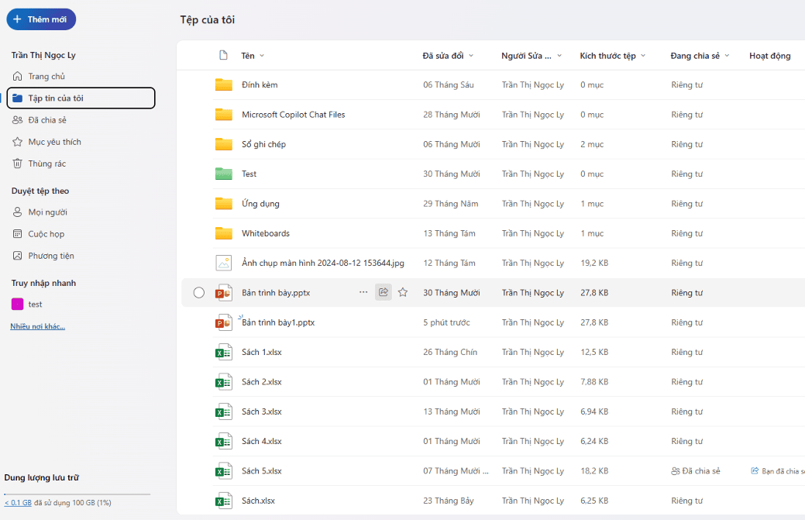Click the pink test quick access icon
This screenshot has height=520, width=805.
(18, 304)
